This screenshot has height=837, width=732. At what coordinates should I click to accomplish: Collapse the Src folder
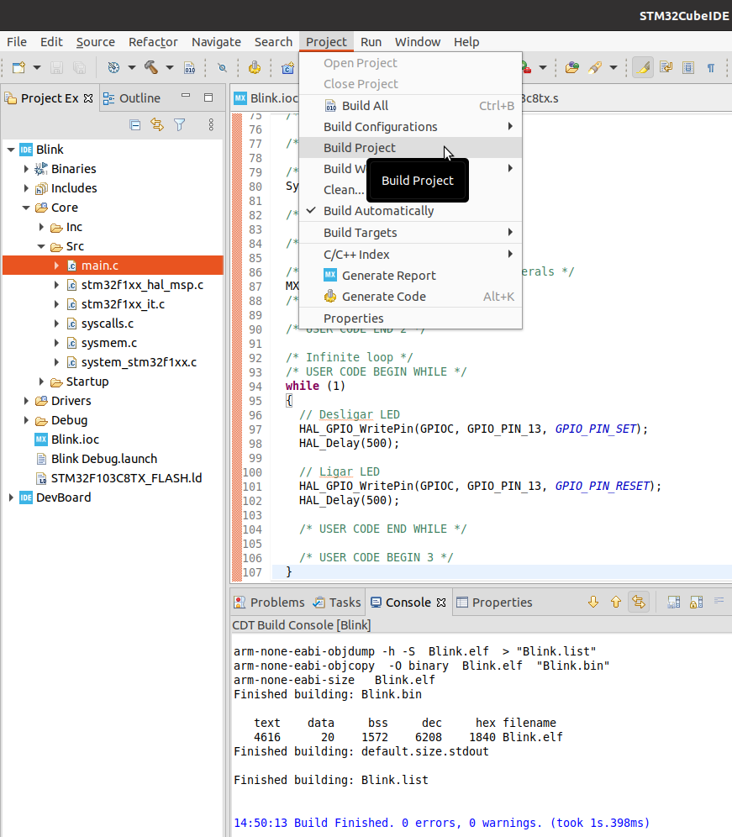coord(41,246)
